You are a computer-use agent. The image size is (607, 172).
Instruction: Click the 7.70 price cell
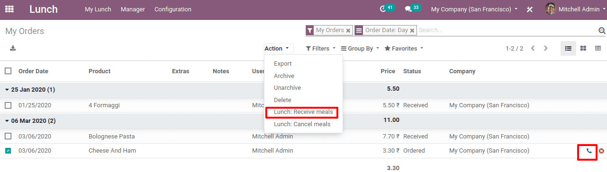click(391, 136)
